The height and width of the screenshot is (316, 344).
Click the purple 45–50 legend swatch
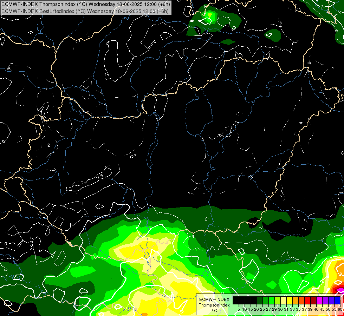325,300
